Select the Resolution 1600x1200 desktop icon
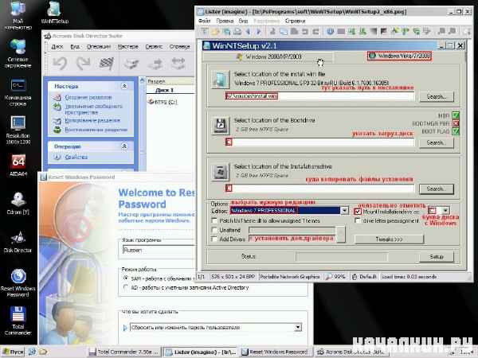Screen dimensions: 478x358 point(18,130)
